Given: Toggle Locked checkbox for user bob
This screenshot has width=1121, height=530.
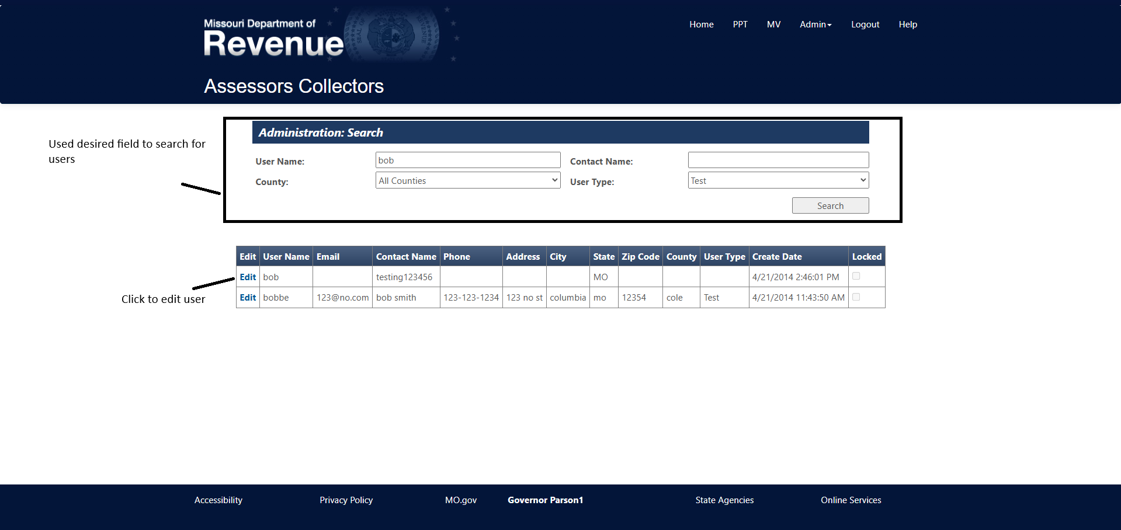Looking at the screenshot, I should coord(856,276).
